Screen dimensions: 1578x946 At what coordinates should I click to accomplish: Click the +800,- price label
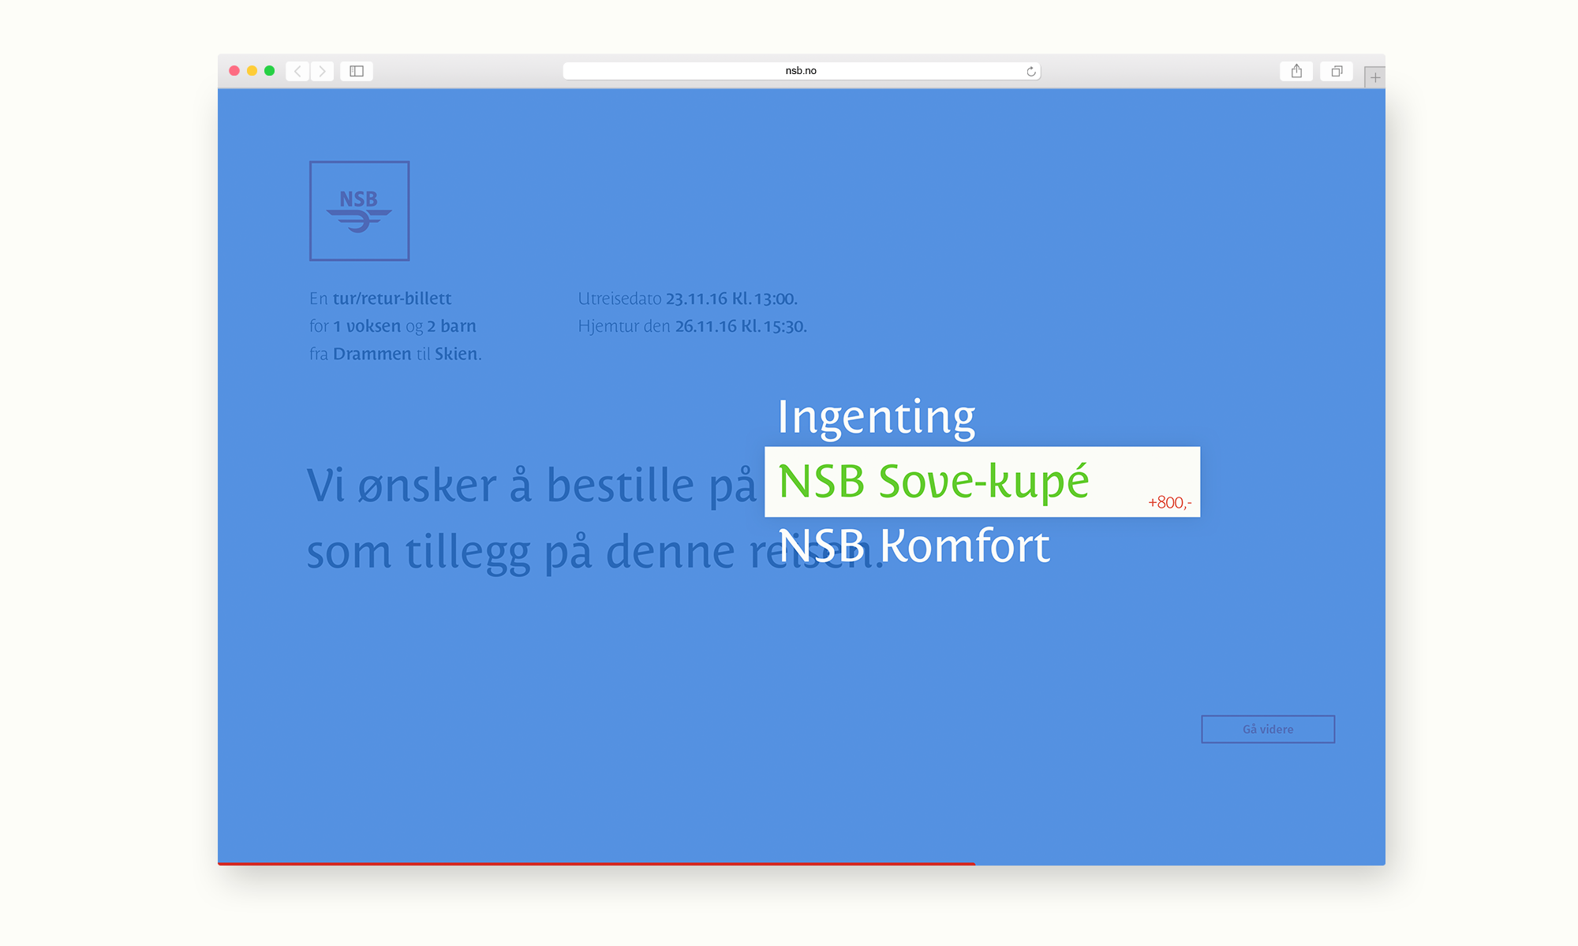click(1169, 503)
